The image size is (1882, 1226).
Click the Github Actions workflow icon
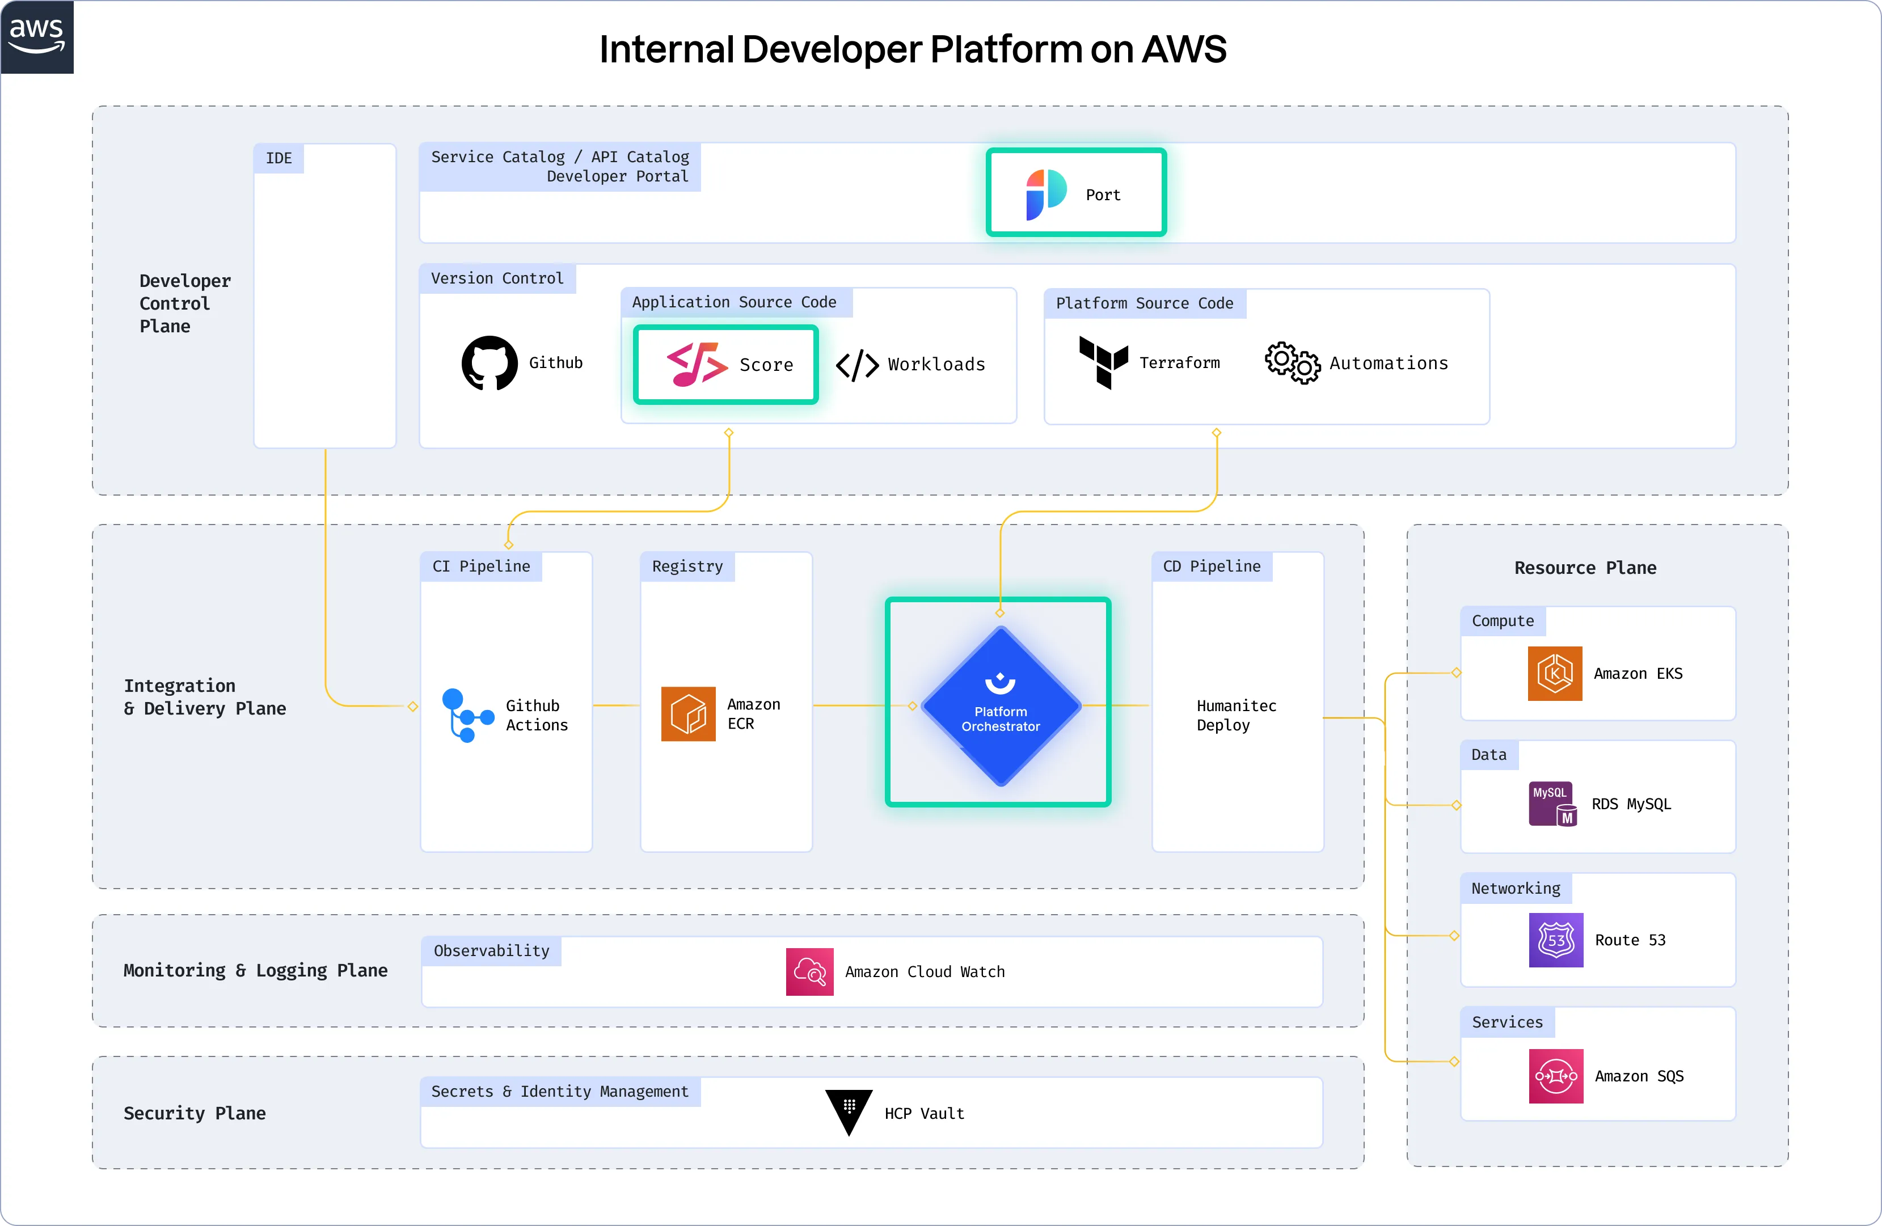(x=467, y=716)
